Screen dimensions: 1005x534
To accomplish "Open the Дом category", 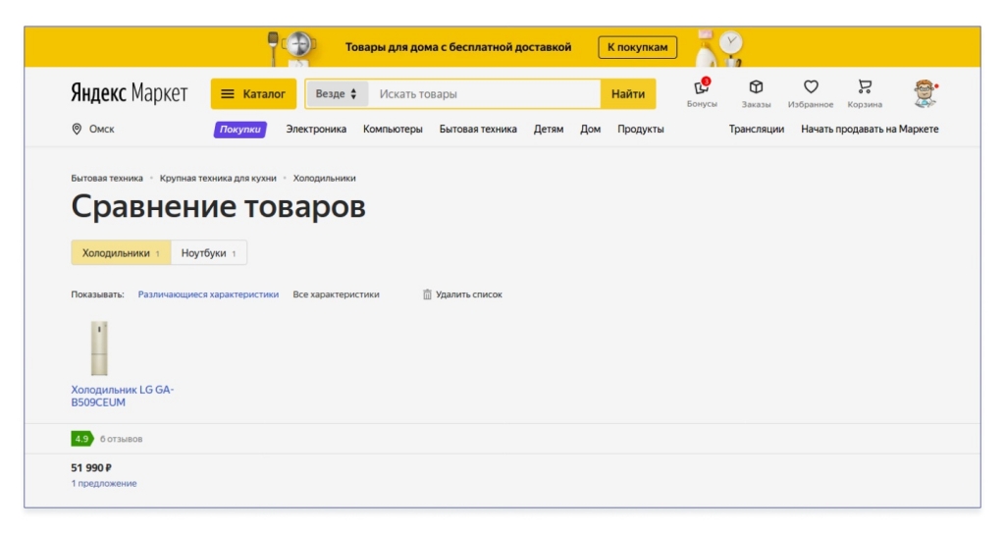I will click(x=590, y=129).
